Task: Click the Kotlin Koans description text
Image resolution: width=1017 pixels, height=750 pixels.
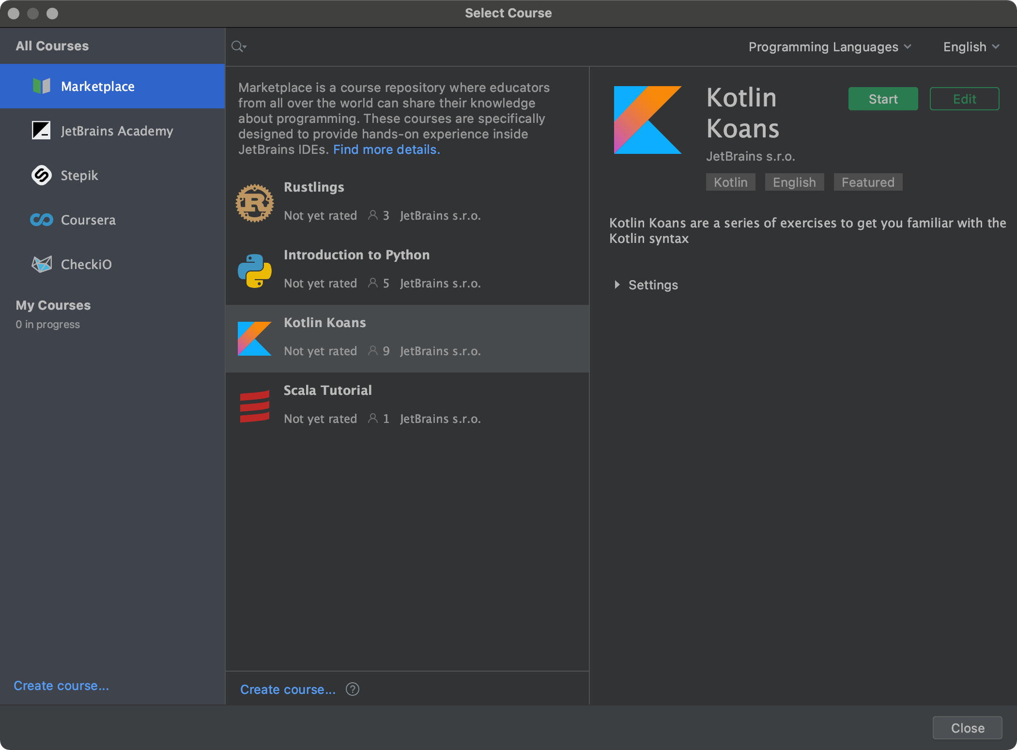Action: (x=808, y=231)
